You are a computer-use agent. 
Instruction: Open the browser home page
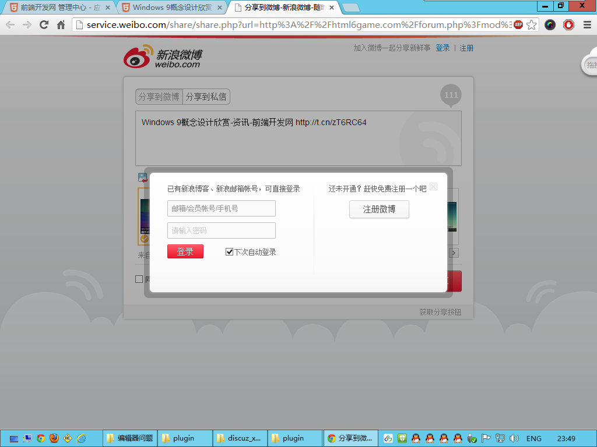point(61,25)
